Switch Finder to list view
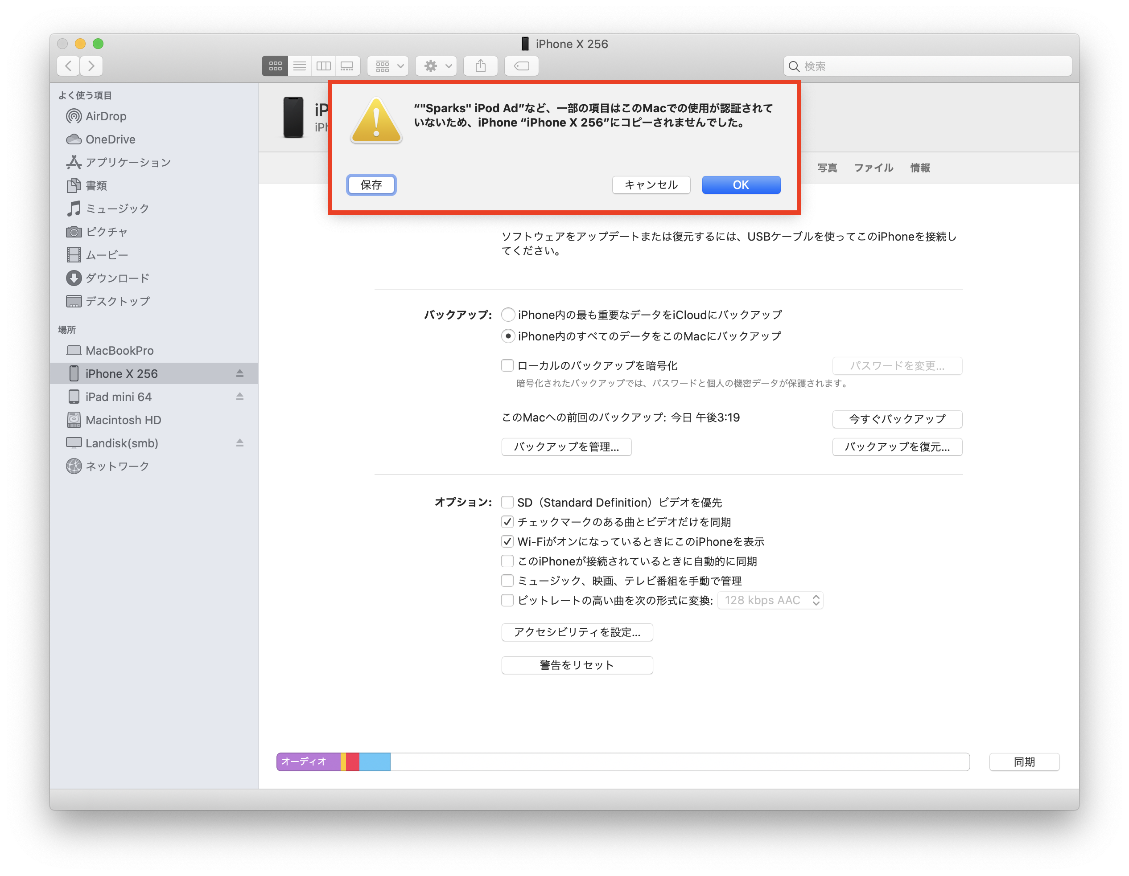The height and width of the screenshot is (876, 1129). coord(299,66)
